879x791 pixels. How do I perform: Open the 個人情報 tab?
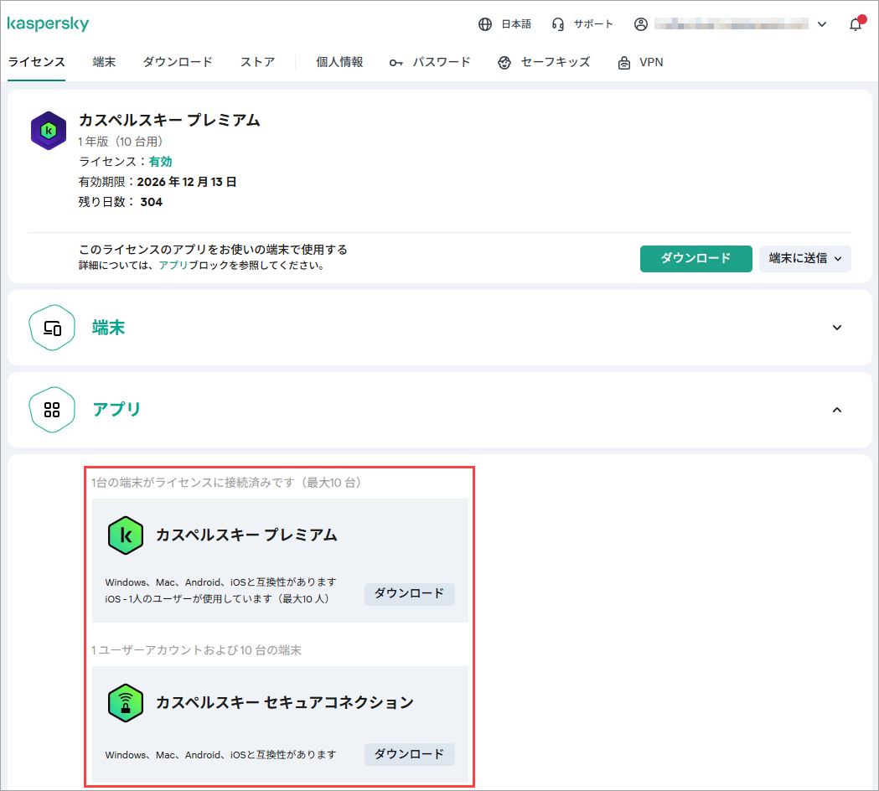point(339,62)
